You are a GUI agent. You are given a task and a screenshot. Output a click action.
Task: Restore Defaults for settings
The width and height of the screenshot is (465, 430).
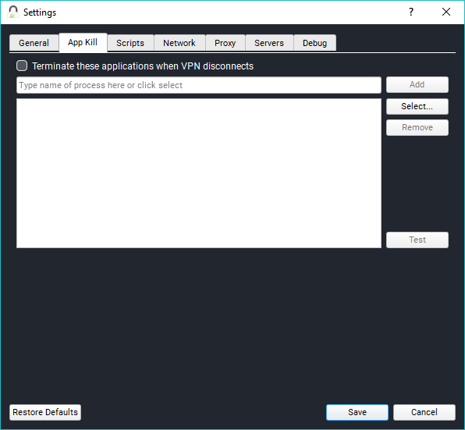pos(45,412)
